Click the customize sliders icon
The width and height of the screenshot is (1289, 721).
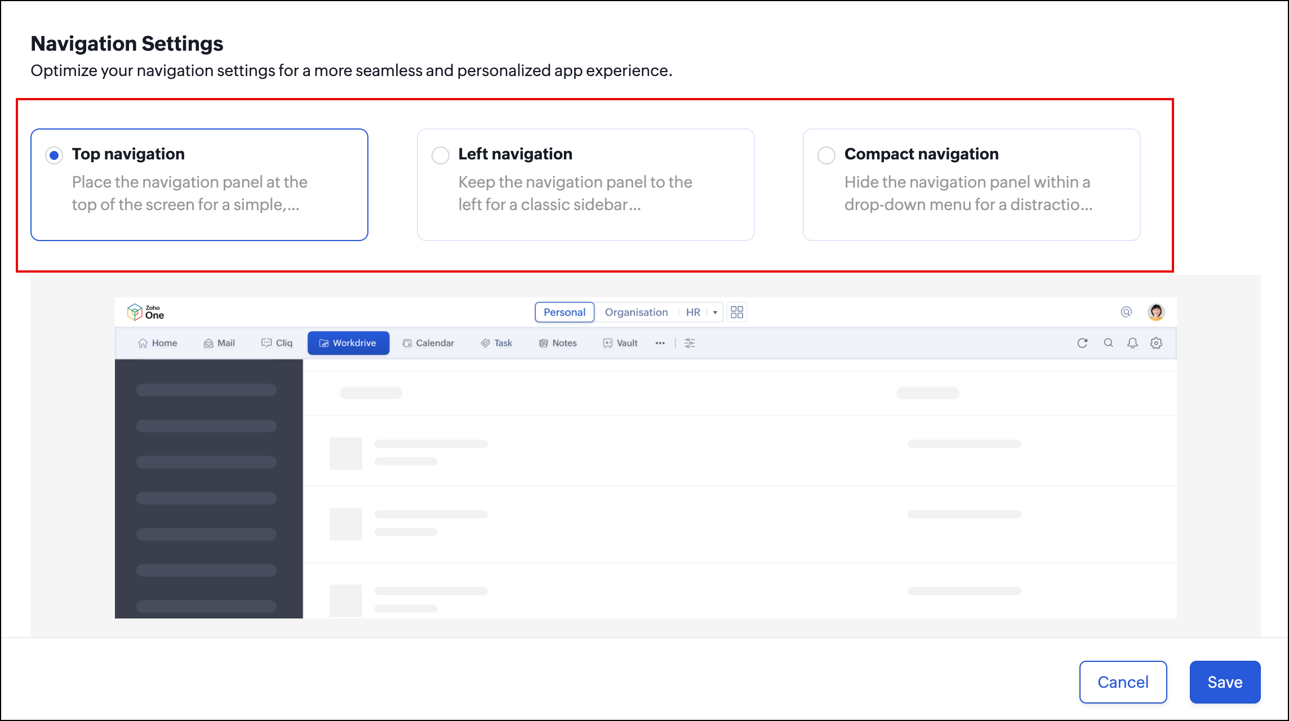point(690,343)
